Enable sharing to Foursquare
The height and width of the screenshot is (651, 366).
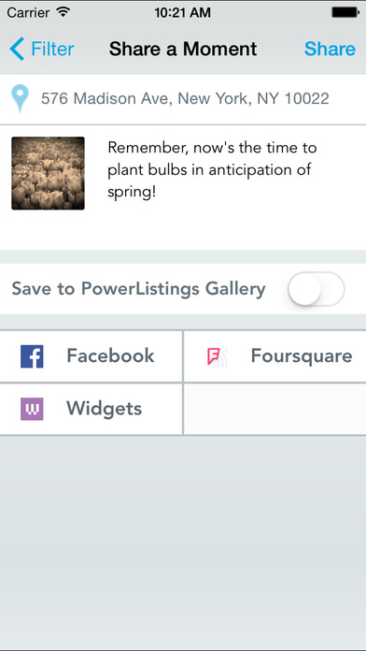pos(274,356)
